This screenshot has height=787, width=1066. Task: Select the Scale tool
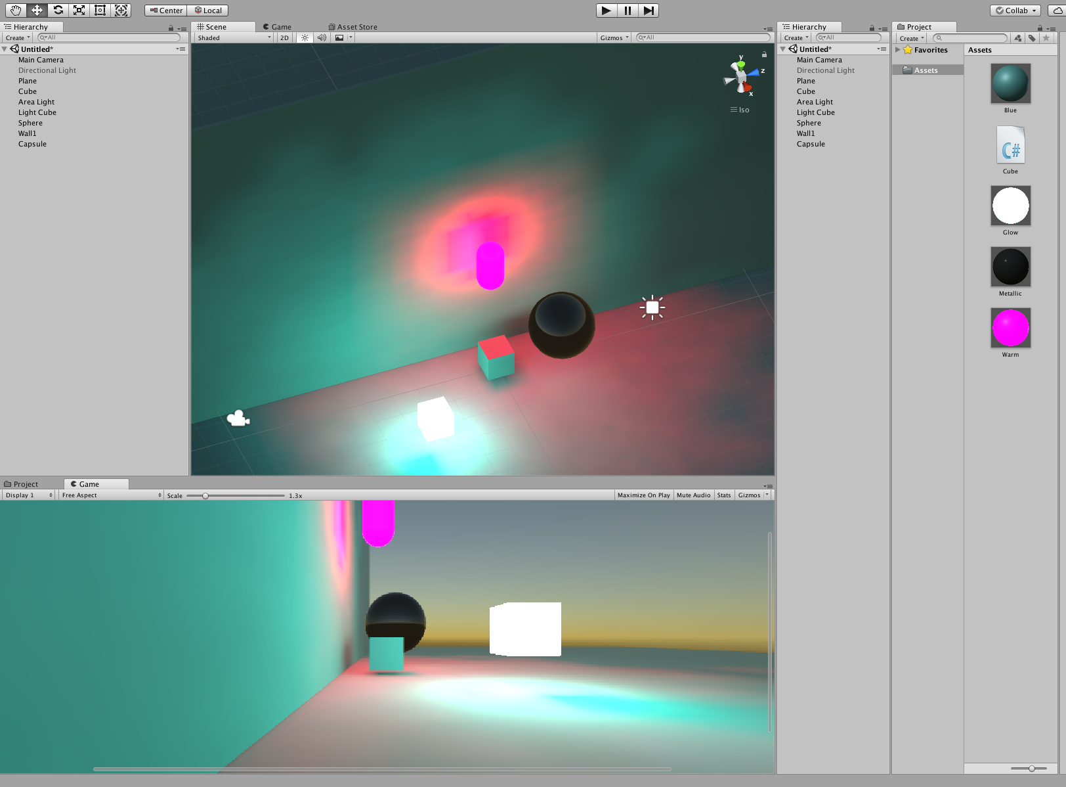click(79, 10)
